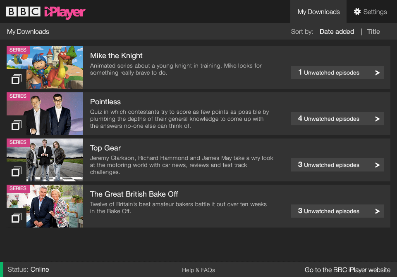Click the description starting 'Jeremy Clarkson, Richard Hammond'

(x=182, y=165)
